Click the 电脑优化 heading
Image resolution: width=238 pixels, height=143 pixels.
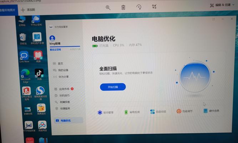click(103, 39)
